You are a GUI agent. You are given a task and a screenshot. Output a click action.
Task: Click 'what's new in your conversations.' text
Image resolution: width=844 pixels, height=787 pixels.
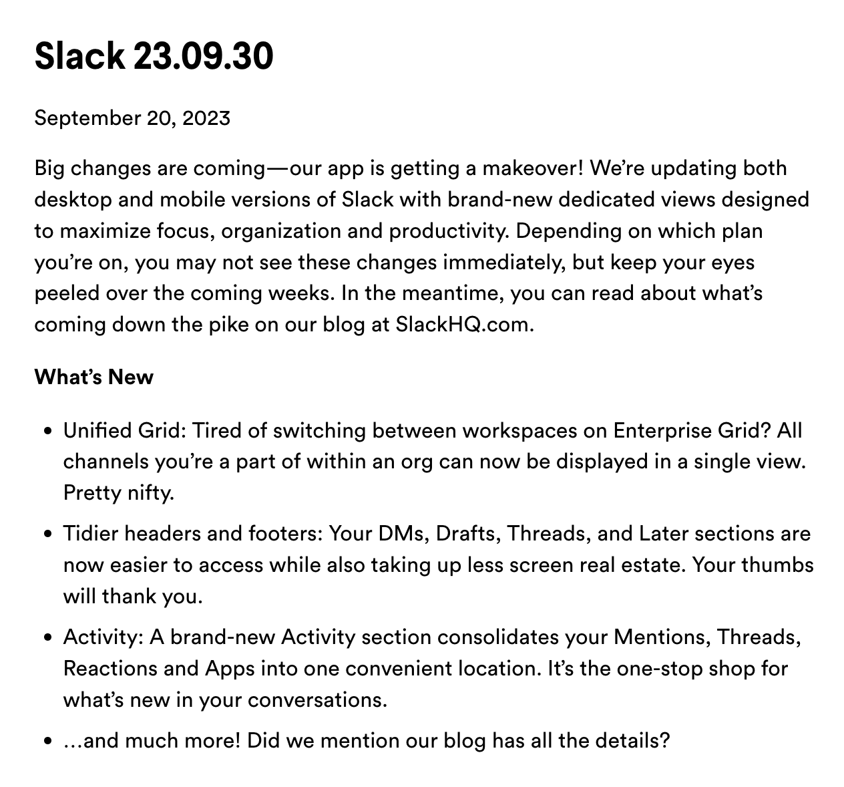225,700
